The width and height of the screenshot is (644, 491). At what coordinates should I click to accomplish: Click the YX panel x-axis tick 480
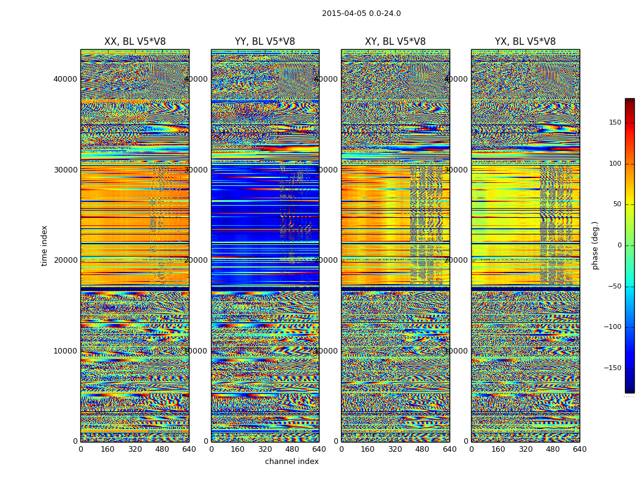coord(553,449)
